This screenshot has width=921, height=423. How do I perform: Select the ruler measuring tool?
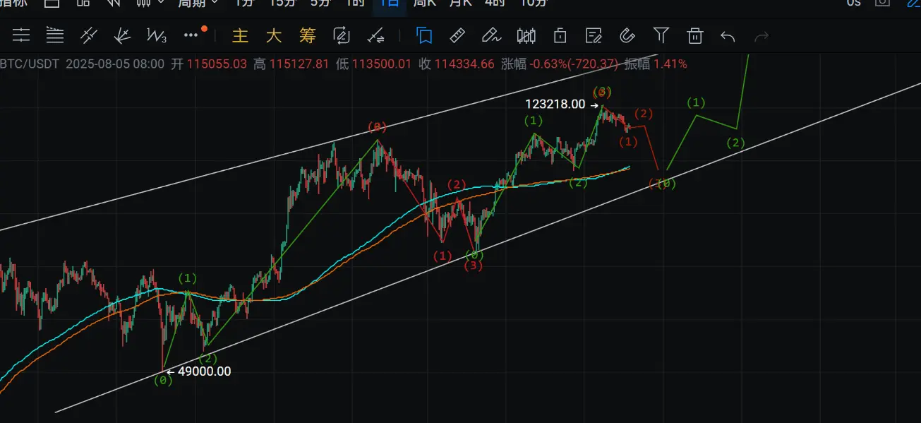[457, 35]
